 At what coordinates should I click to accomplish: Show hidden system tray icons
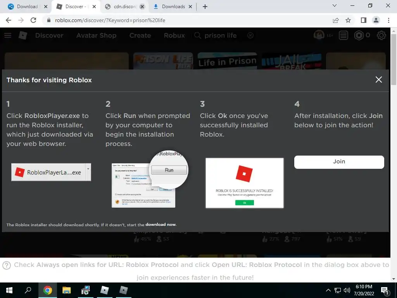pyautogui.click(x=328, y=290)
